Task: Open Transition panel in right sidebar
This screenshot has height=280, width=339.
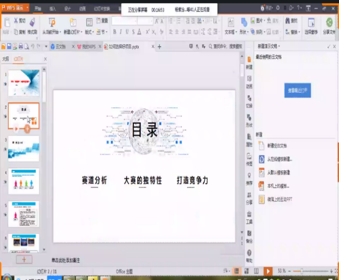Action: tap(249, 101)
